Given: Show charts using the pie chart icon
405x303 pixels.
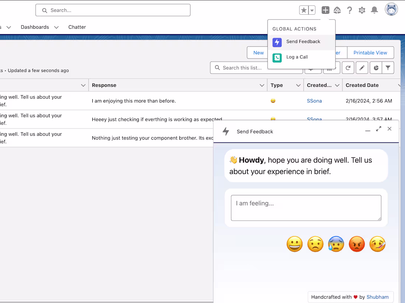Looking at the screenshot, I should [376, 68].
